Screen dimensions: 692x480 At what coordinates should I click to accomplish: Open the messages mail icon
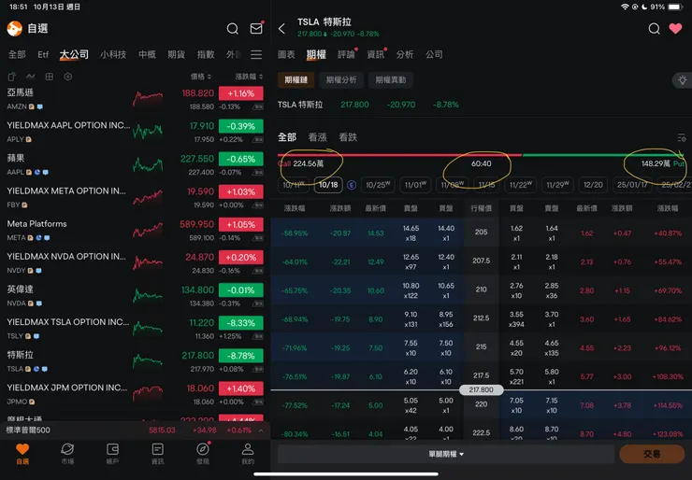click(256, 28)
